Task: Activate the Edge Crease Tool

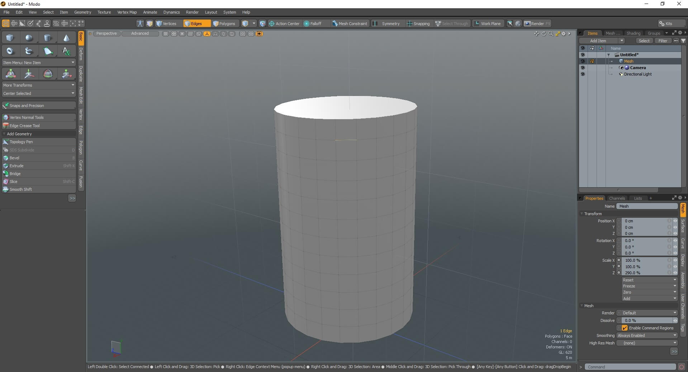Action: click(24, 125)
